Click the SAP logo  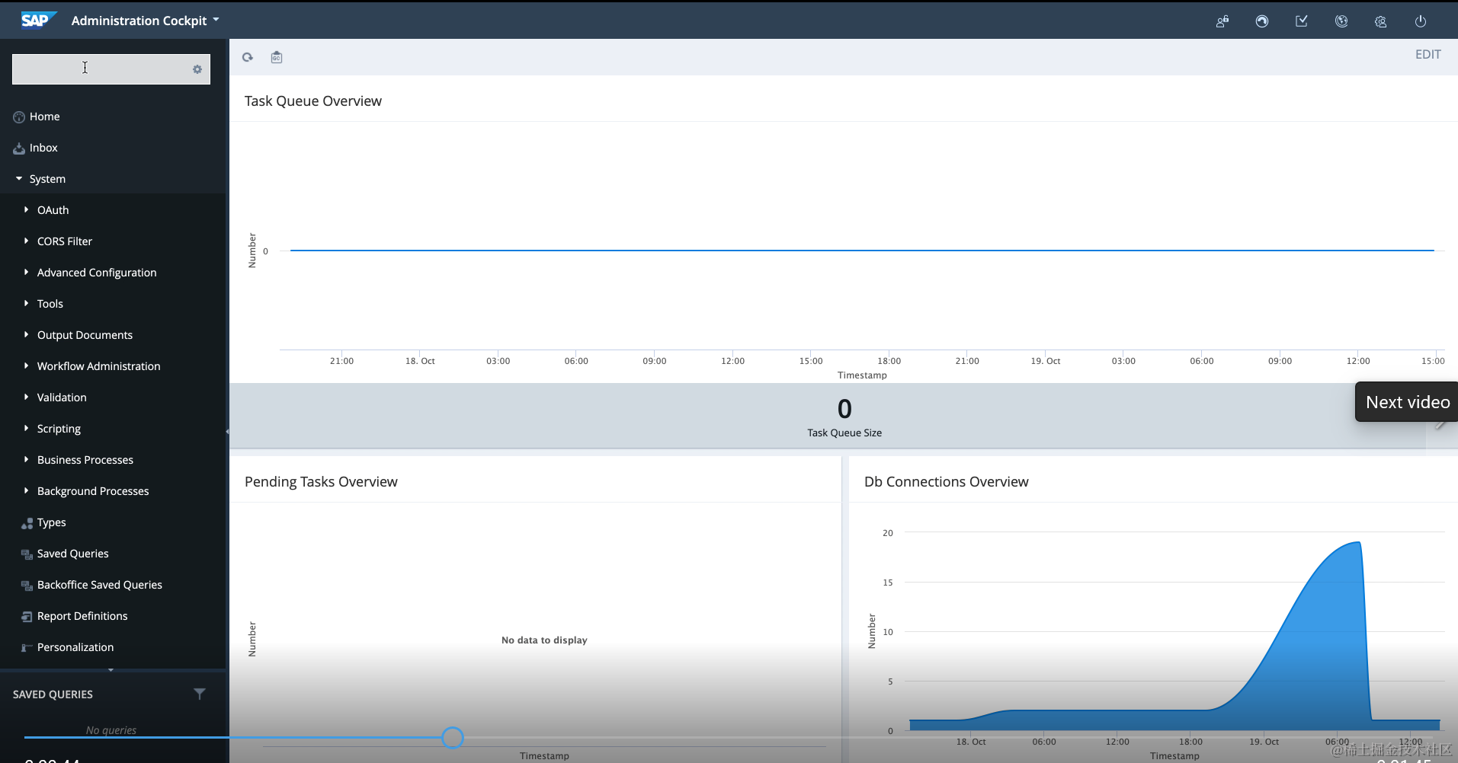pos(38,20)
